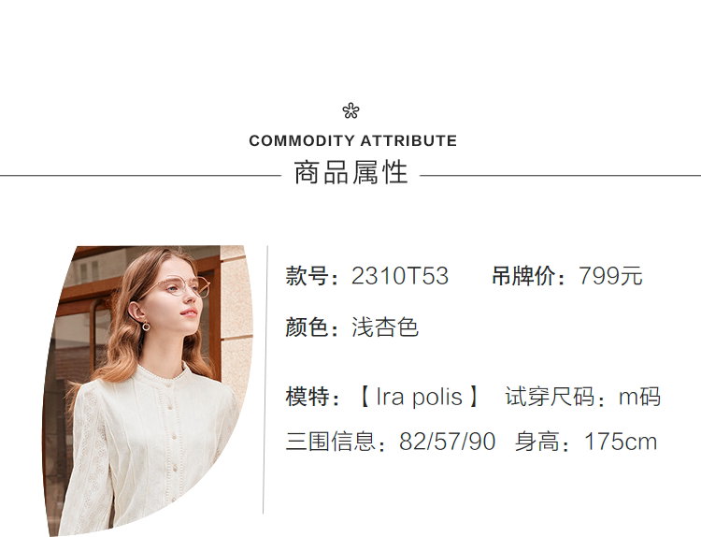
Task: Select the 浅杏色 color value
Action: tap(384, 327)
